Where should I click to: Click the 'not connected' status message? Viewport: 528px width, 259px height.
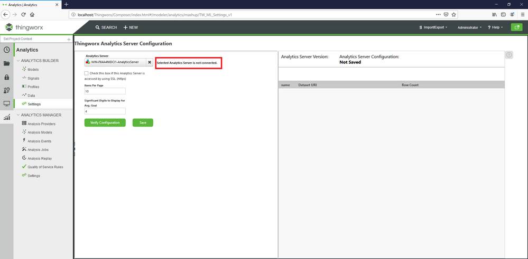[187, 63]
